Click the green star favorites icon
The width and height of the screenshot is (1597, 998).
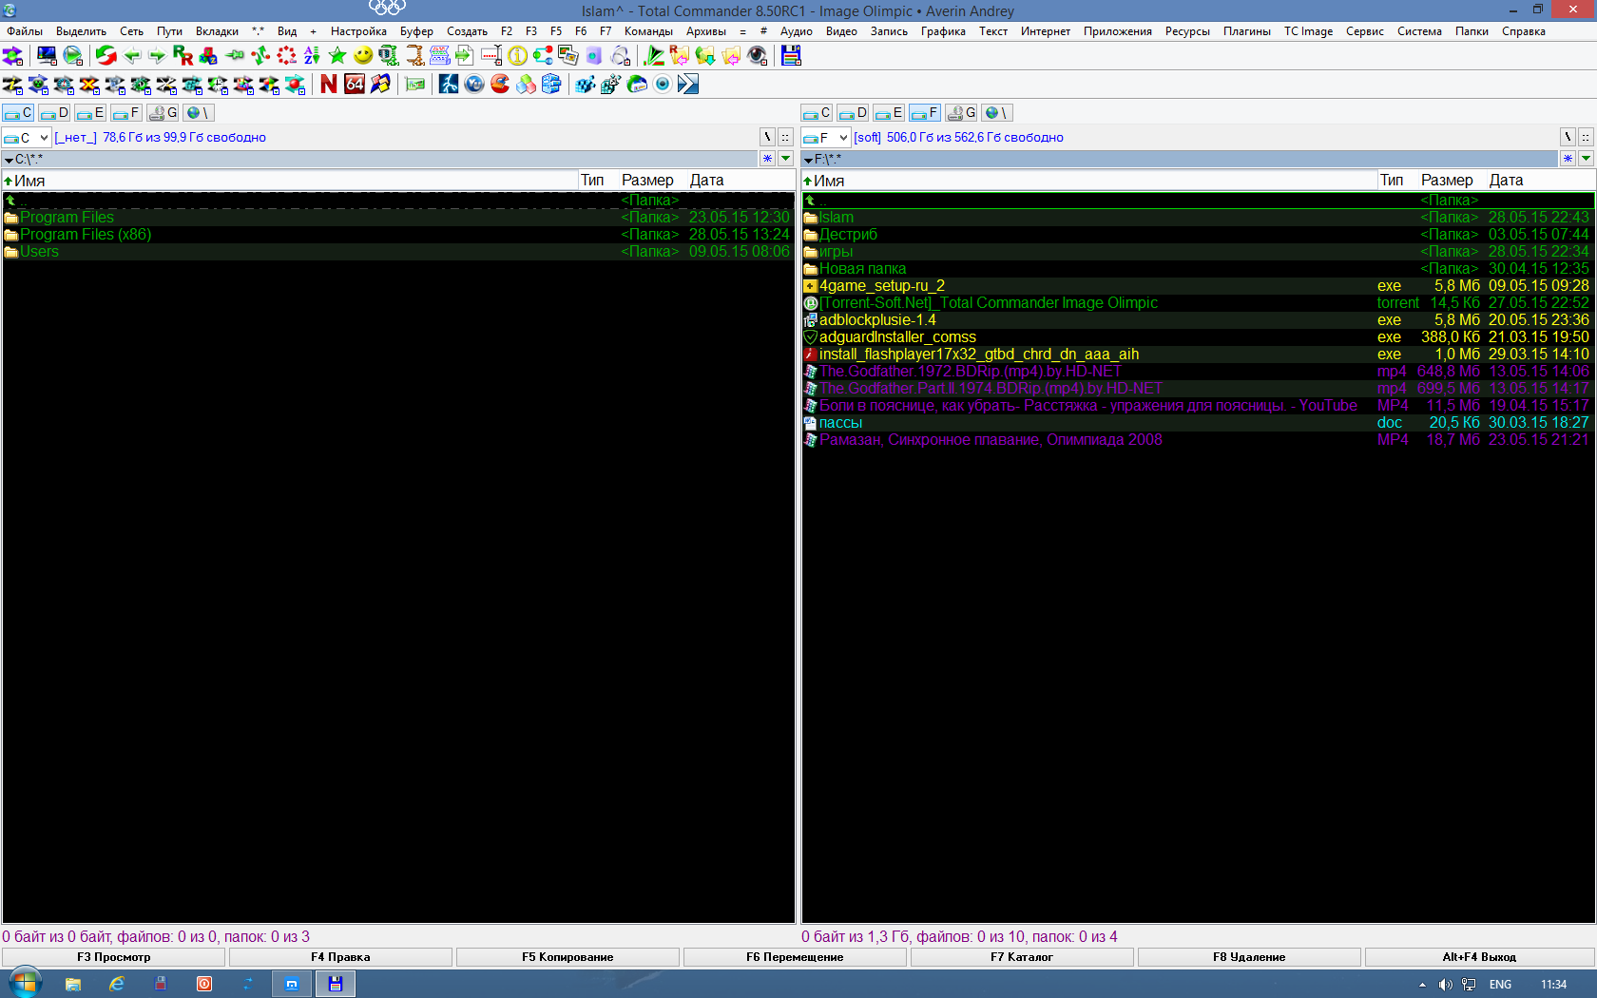click(337, 56)
